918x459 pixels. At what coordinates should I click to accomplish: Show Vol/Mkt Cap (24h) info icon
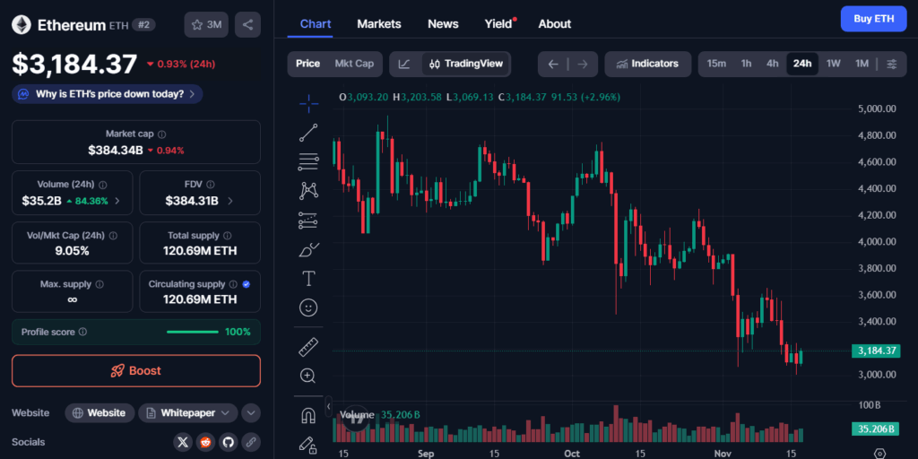tap(113, 236)
